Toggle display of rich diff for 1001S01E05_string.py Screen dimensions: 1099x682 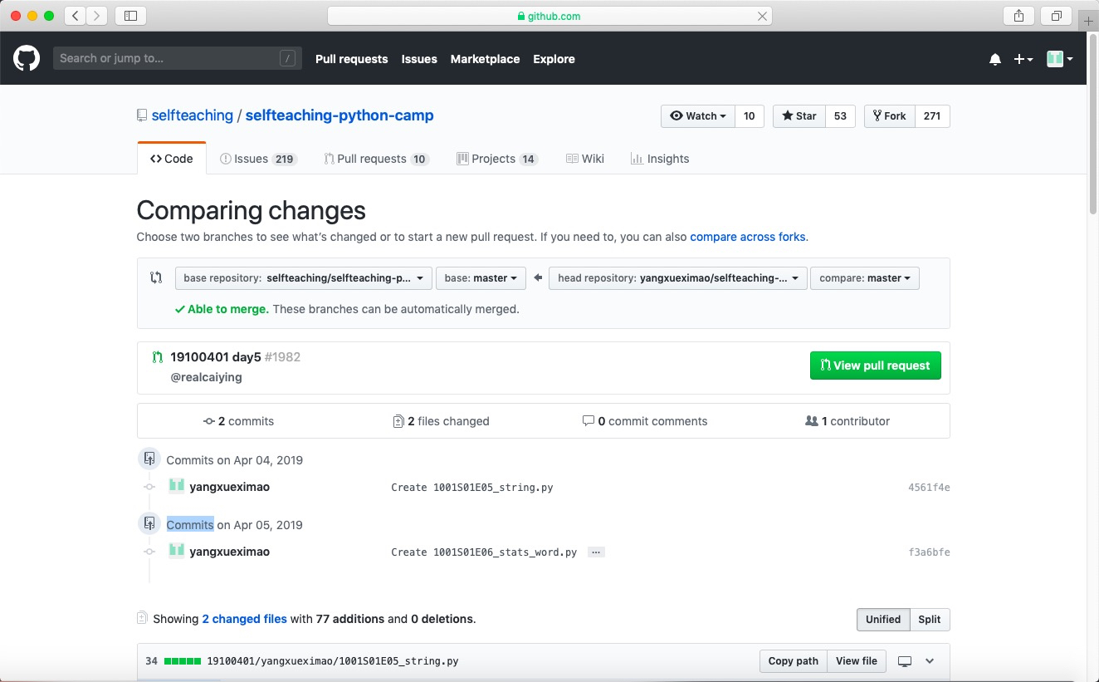(x=905, y=661)
